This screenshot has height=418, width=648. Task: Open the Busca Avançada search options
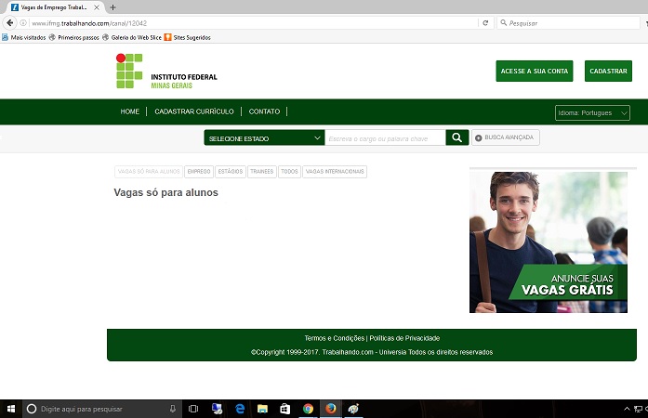coord(505,137)
